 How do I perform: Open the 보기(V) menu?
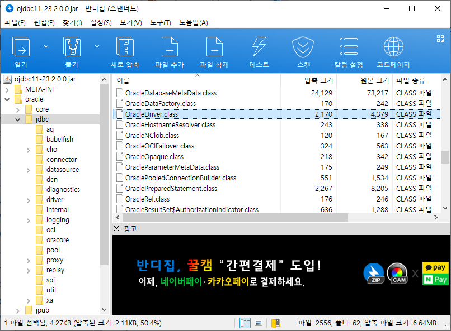point(131,22)
